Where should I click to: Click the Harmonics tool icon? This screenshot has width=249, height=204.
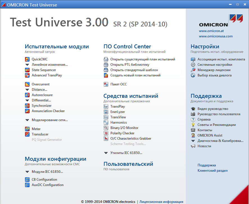click(x=106, y=123)
